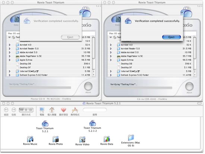
Task: Switch Finder to column view
Action: point(31,110)
